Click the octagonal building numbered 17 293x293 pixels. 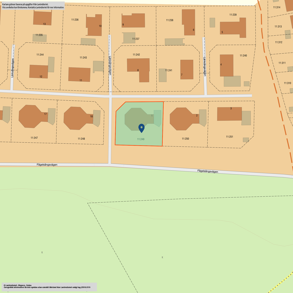click(x=33, y=116)
